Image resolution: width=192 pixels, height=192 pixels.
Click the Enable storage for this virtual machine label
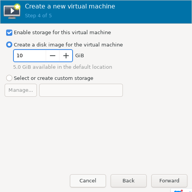[62, 33]
